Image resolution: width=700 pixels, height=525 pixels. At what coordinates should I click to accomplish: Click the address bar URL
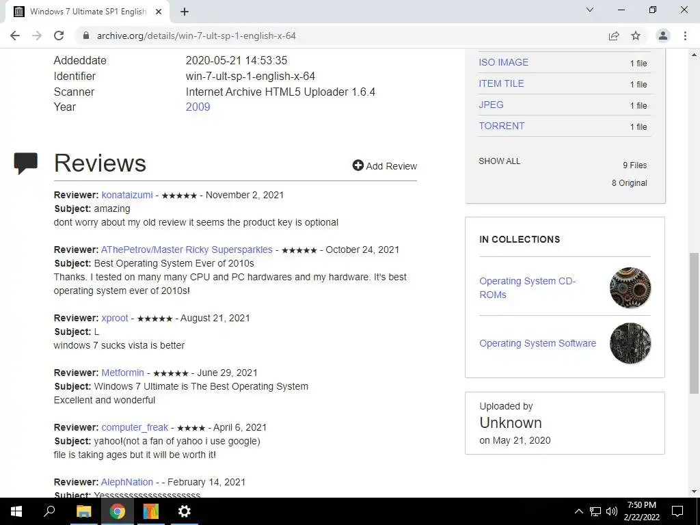(x=196, y=36)
